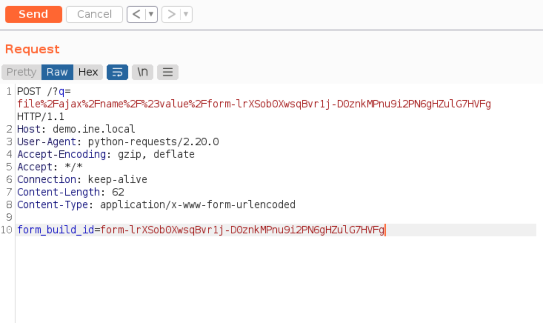543x323 pixels.
Task: Click the Content-Type application/x-www-form-urlencoded line
Action: click(156, 205)
